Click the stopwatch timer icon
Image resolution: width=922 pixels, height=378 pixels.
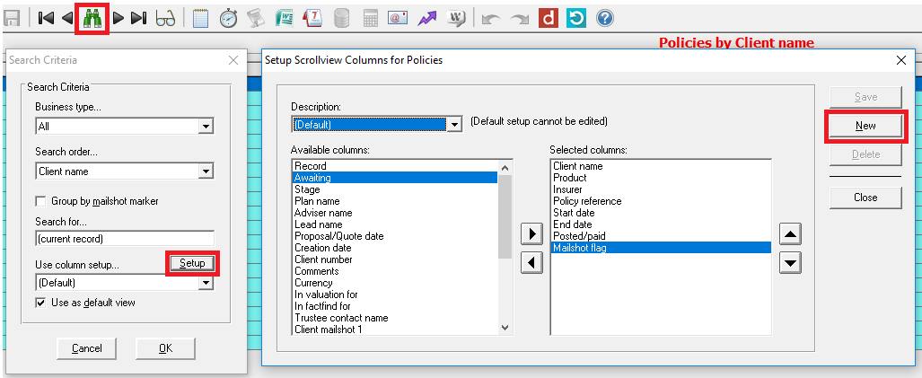(x=228, y=18)
